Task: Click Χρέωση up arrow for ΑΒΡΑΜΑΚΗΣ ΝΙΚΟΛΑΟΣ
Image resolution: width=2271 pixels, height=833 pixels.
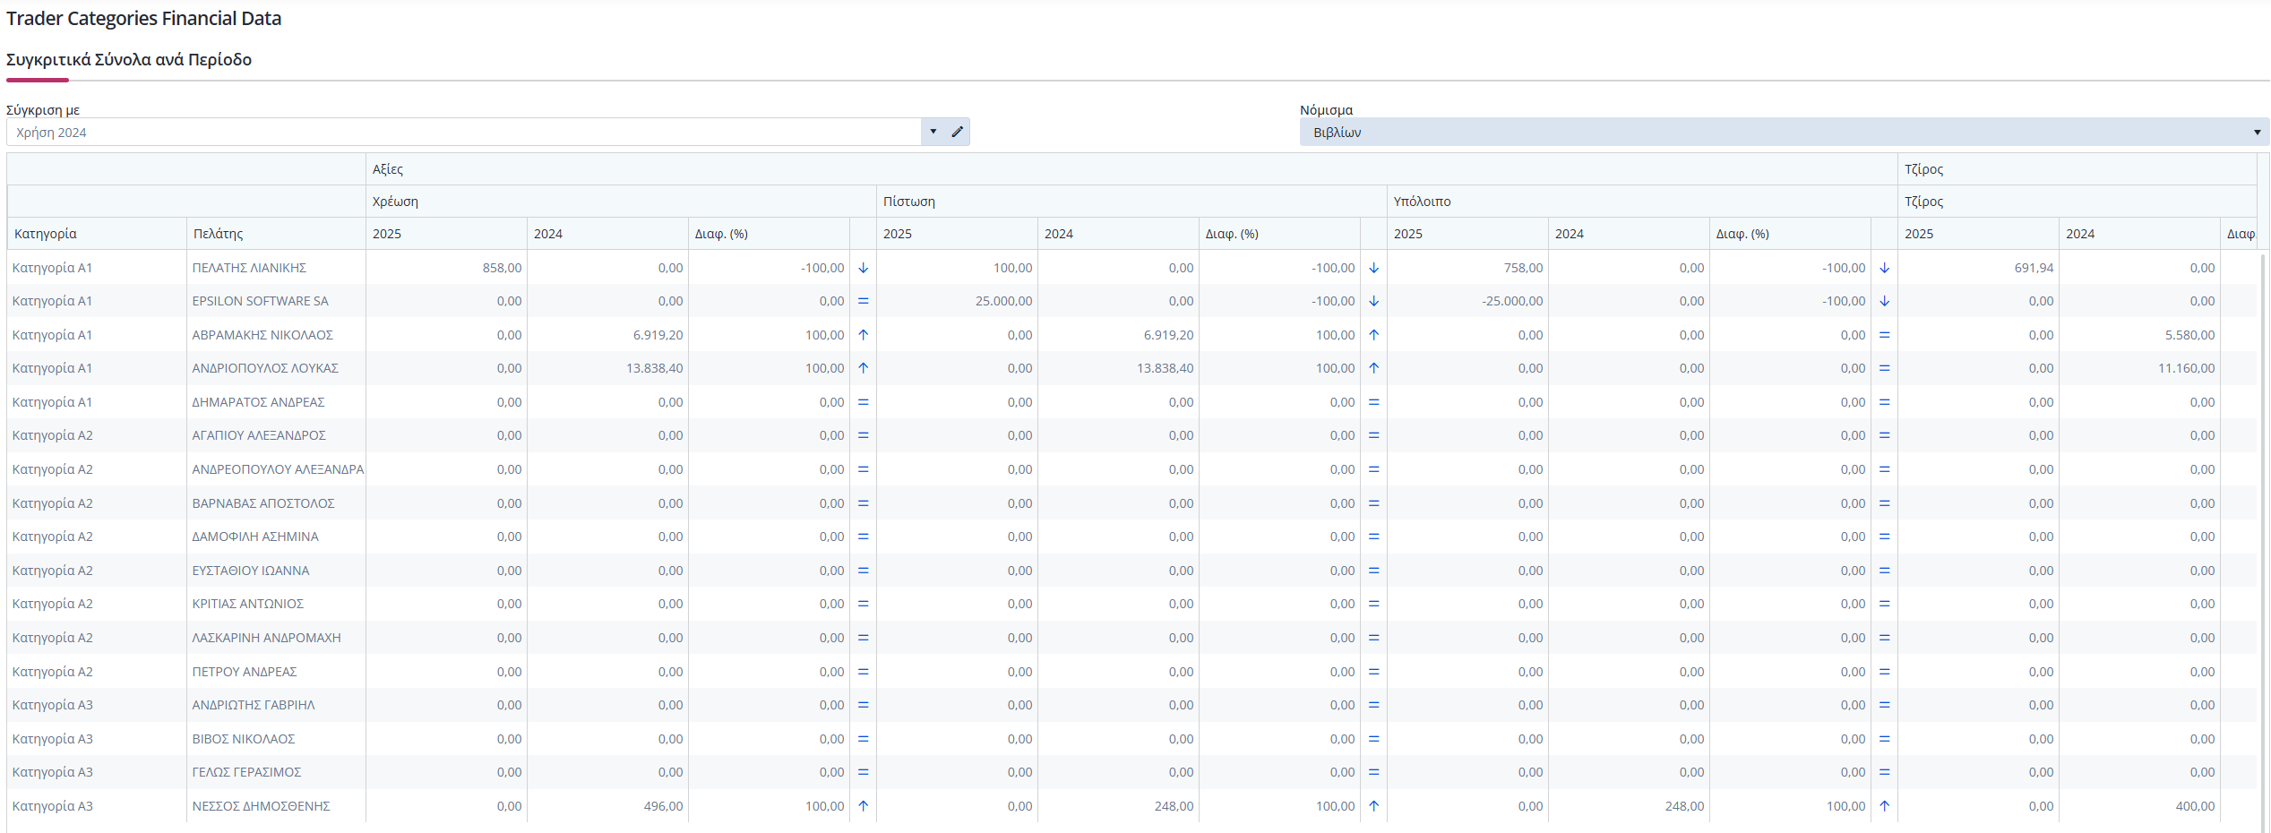Action: click(x=864, y=335)
